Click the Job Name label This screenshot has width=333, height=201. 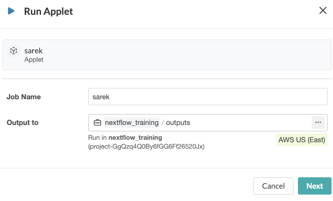coord(24,97)
